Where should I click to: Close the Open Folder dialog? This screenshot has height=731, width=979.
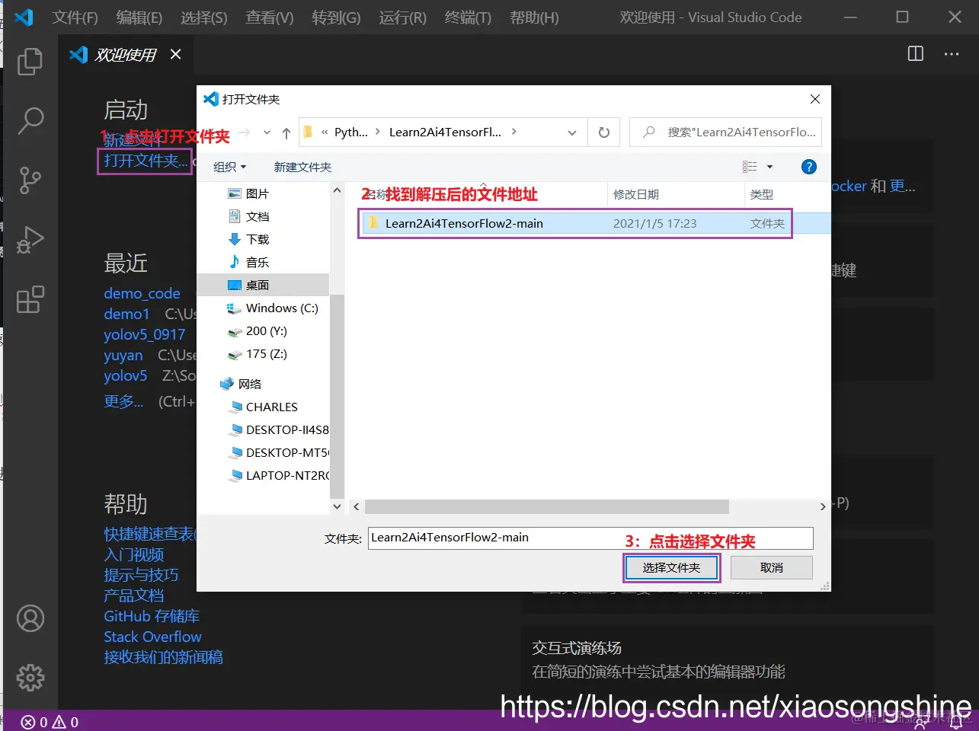point(815,99)
